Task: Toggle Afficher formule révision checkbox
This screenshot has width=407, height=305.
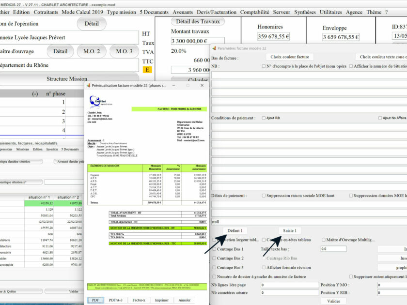Action: pos(264,267)
